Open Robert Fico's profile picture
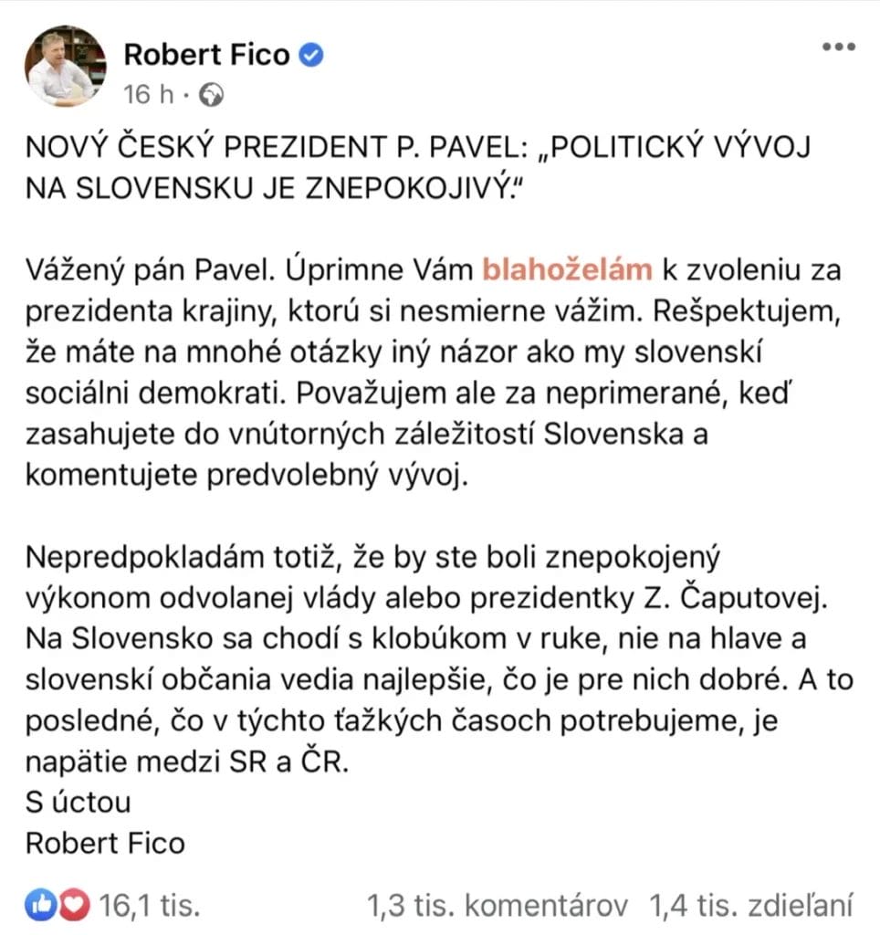 tap(62, 66)
